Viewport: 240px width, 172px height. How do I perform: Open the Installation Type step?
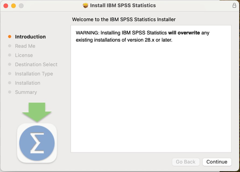click(34, 74)
